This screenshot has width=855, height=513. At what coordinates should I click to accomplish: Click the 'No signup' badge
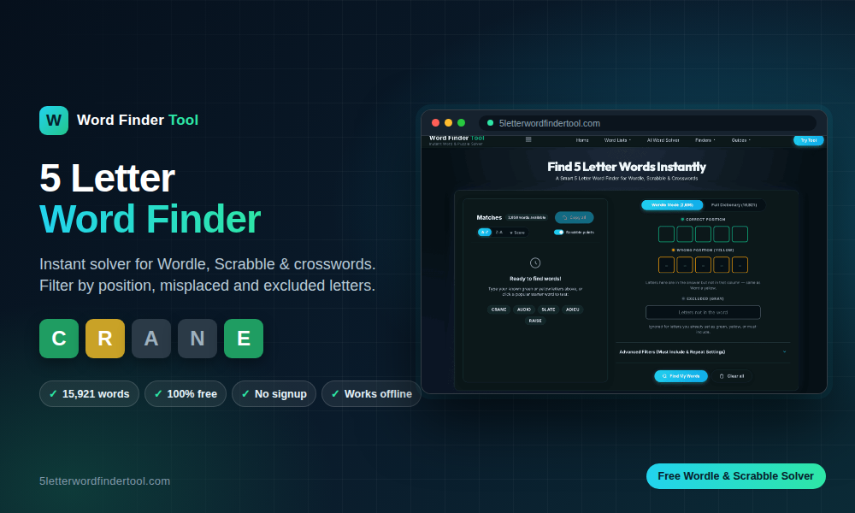point(274,393)
